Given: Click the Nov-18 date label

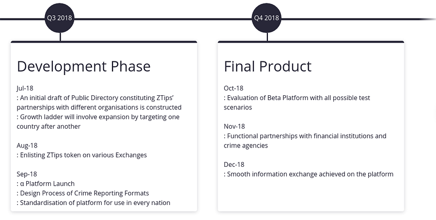Looking at the screenshot, I should 234,127.
